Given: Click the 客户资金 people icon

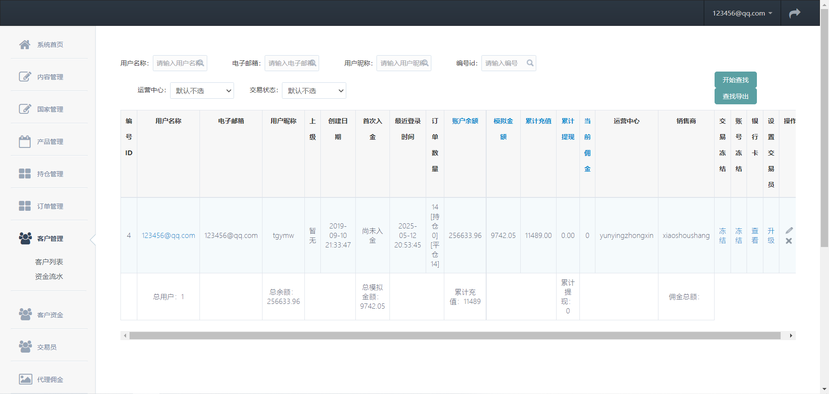Looking at the screenshot, I should tap(25, 314).
